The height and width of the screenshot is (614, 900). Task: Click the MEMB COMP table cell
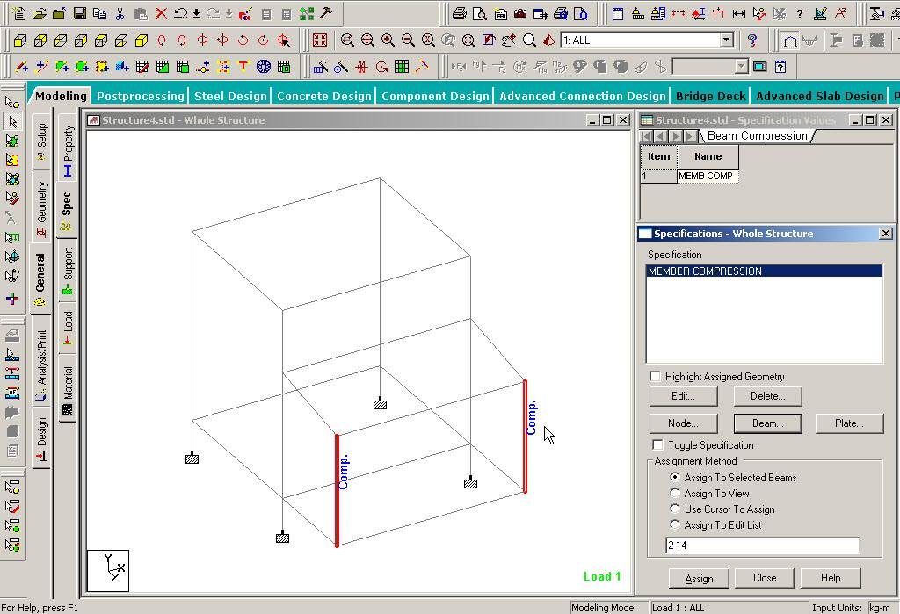tap(708, 177)
